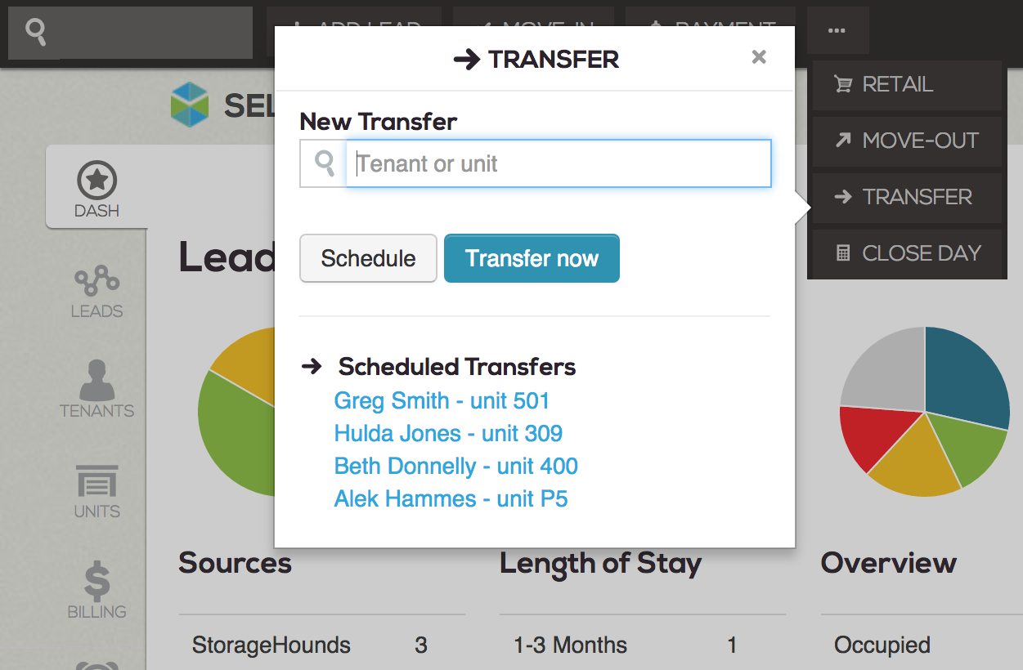Choose the MOVE-OUT action

point(906,141)
